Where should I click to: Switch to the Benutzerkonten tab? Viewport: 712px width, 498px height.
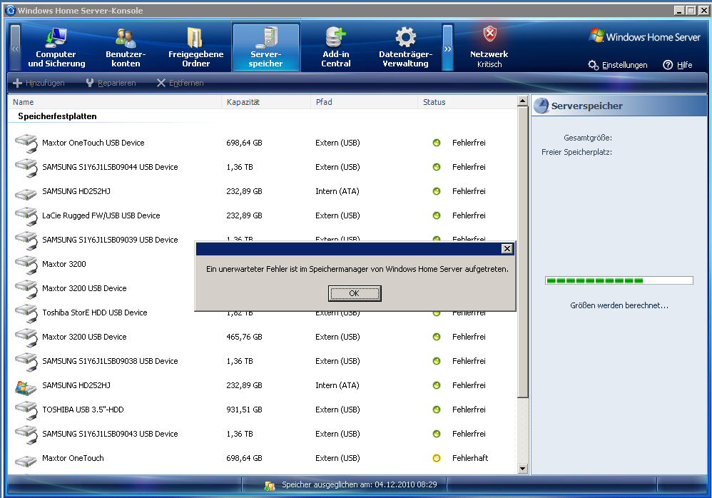(126, 47)
